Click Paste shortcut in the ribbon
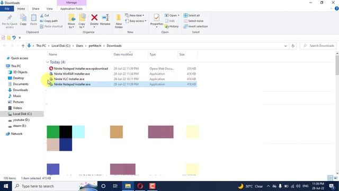Viewport: 339px width, 191px height. pyautogui.click(x=51, y=27)
